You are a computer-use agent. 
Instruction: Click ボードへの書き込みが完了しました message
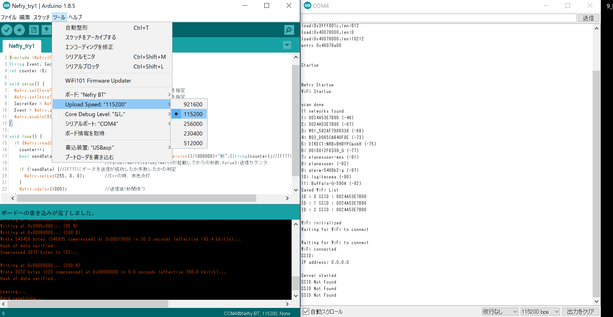[x=48, y=213]
